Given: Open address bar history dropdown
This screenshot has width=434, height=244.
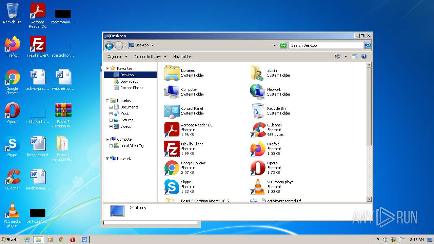Looking at the screenshot, I should [275, 45].
